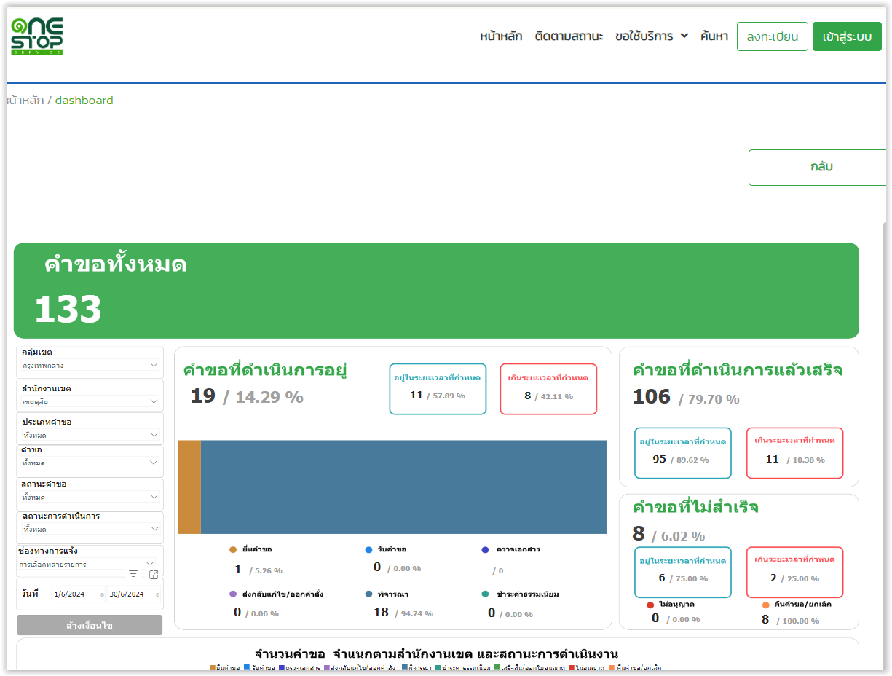The width and height of the screenshot is (892, 676).
Task: Select the blue พิจารณา bar segment
Action: tap(403, 487)
